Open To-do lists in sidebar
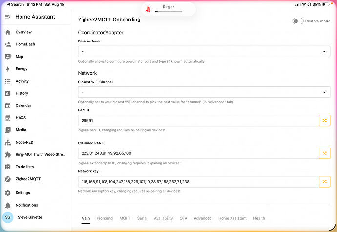 (x=24, y=167)
